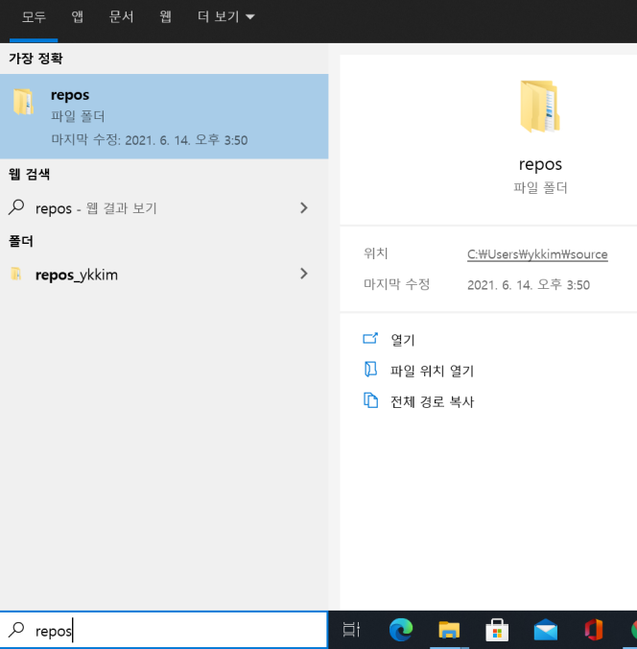The width and height of the screenshot is (637, 649).
Task: Open the C:\Users\ykkim\source location link
Action: point(537,254)
